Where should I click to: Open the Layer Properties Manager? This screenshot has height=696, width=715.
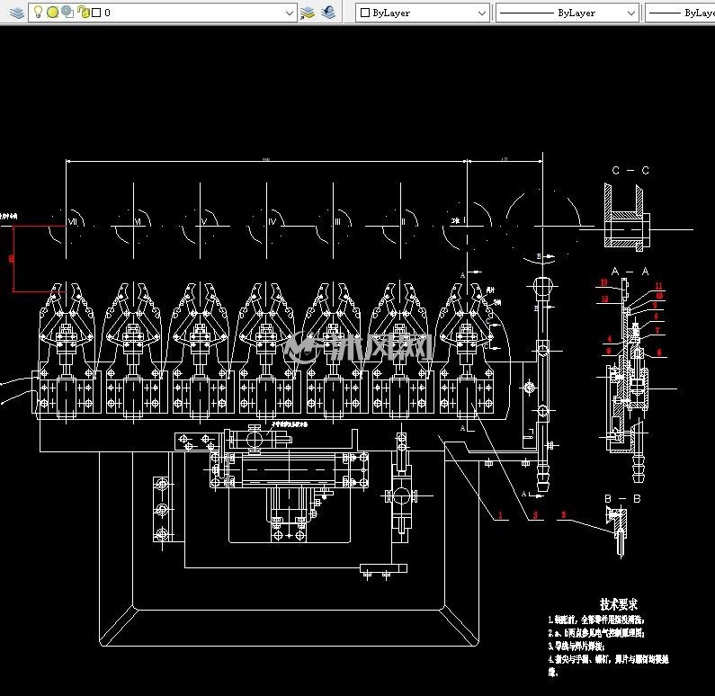pos(16,13)
